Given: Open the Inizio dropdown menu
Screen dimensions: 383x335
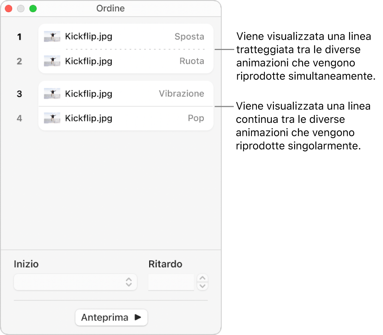Looking at the screenshot, I should (x=75, y=282).
